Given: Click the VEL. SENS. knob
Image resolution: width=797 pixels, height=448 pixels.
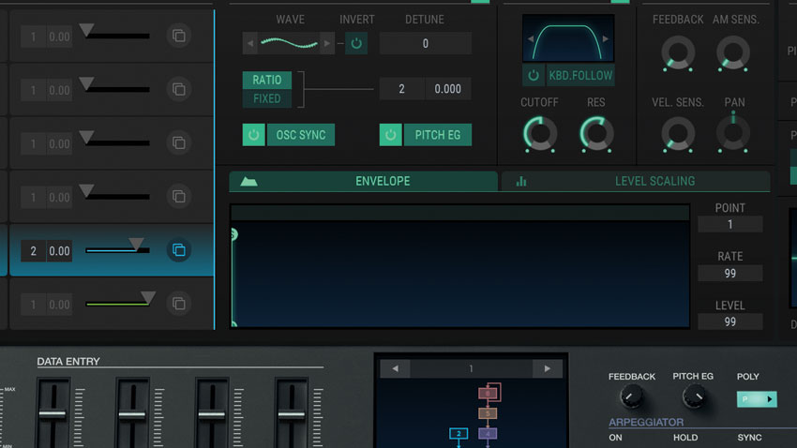Looking at the screenshot, I should click(678, 134).
